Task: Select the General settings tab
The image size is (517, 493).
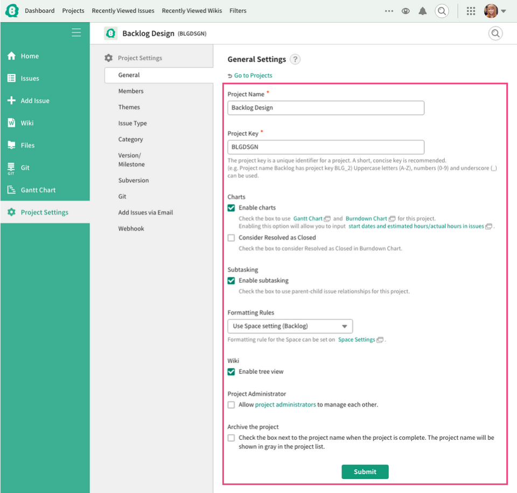Action: tap(159, 75)
